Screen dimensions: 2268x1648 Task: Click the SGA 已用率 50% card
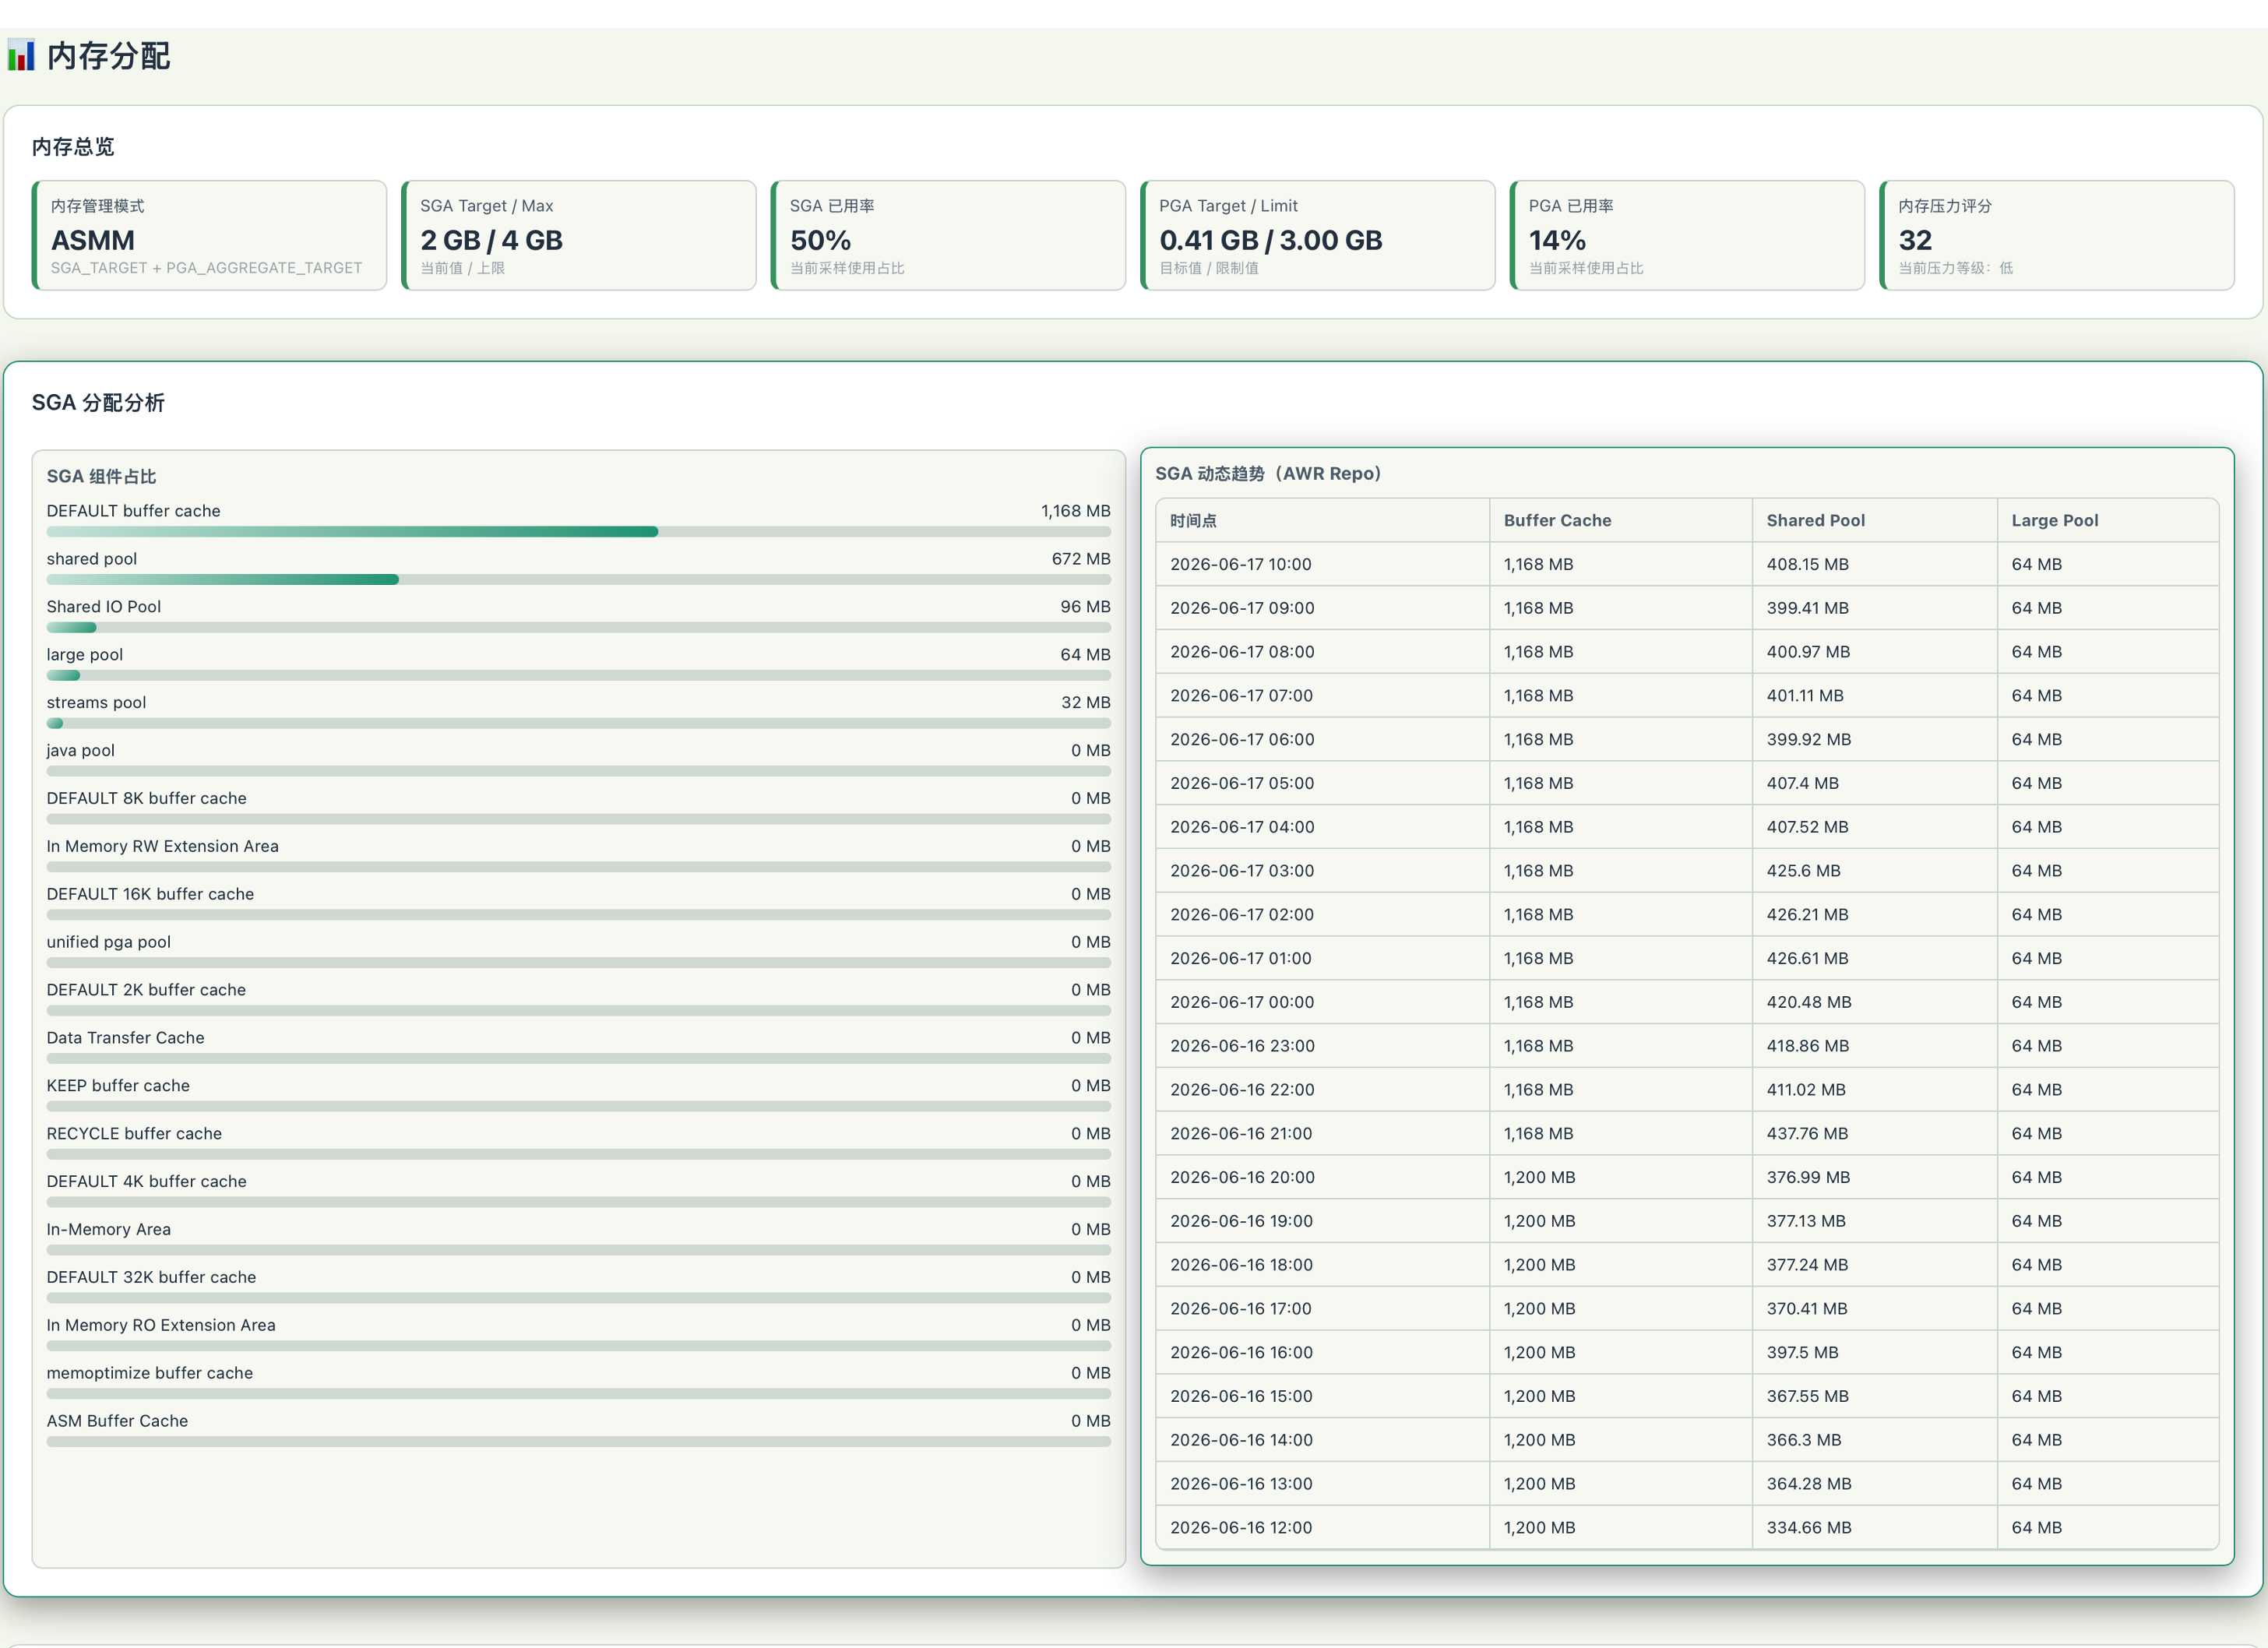948,236
